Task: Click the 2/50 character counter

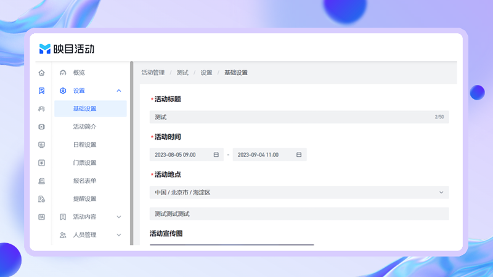Action: tap(439, 117)
